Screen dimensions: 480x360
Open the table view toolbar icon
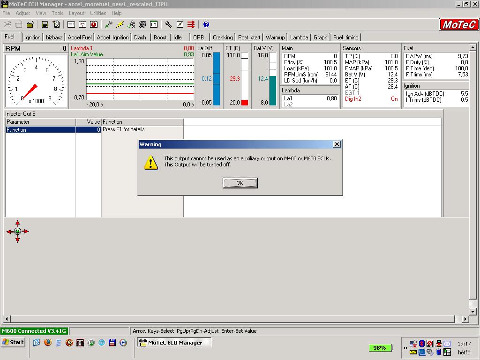coord(71,24)
